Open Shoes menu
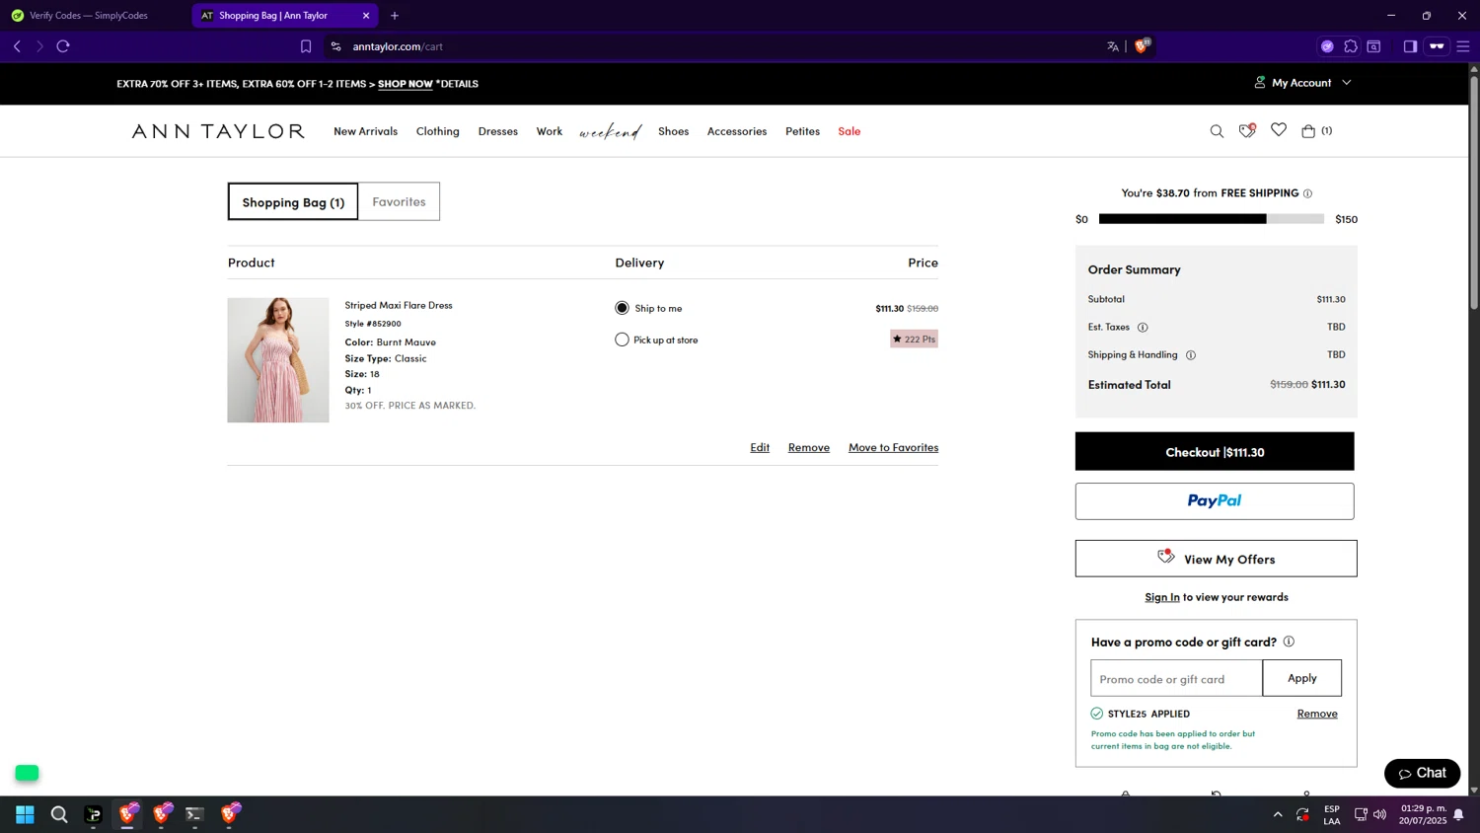Viewport: 1480px width, 833px height. click(674, 131)
